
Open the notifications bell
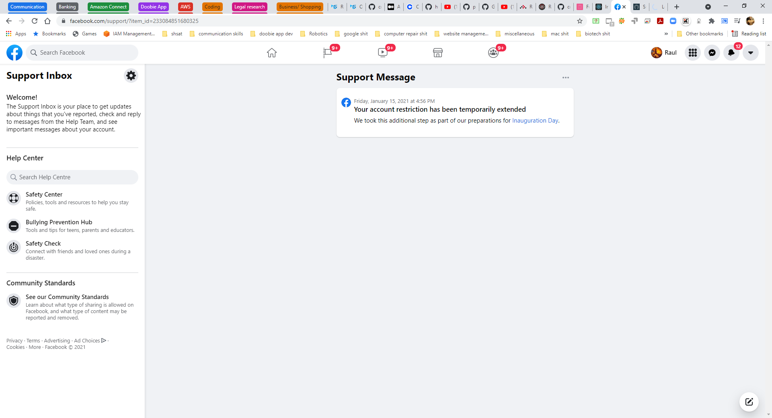pyautogui.click(x=731, y=53)
